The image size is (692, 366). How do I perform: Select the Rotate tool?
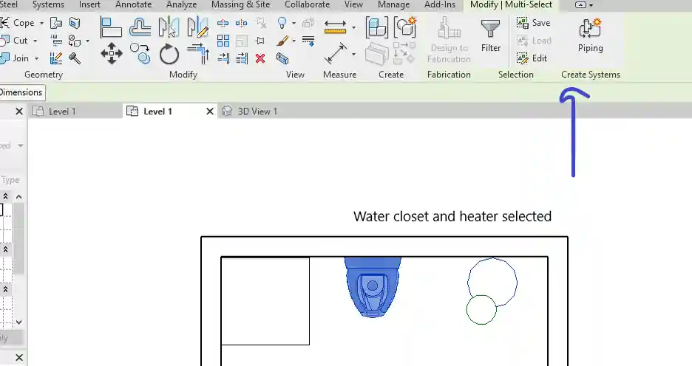click(169, 54)
